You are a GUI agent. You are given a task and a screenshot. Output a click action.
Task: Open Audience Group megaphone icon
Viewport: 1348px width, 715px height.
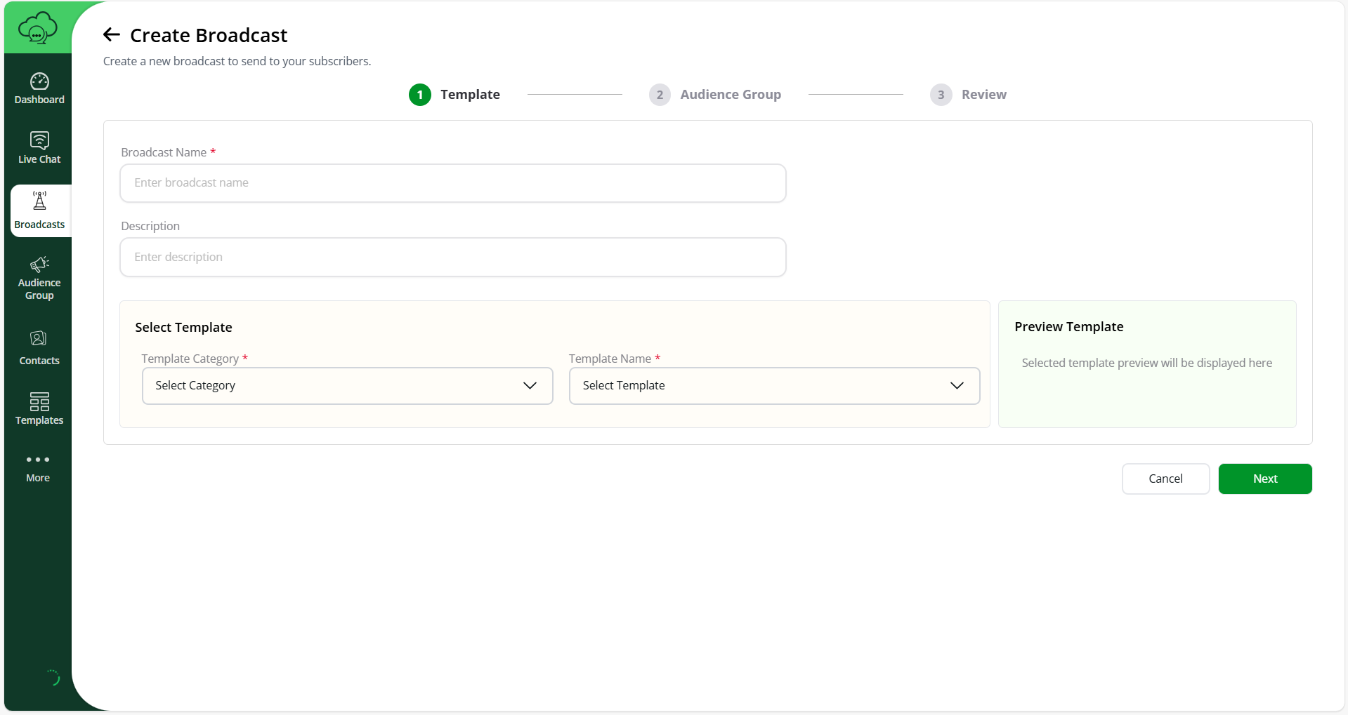coord(39,265)
